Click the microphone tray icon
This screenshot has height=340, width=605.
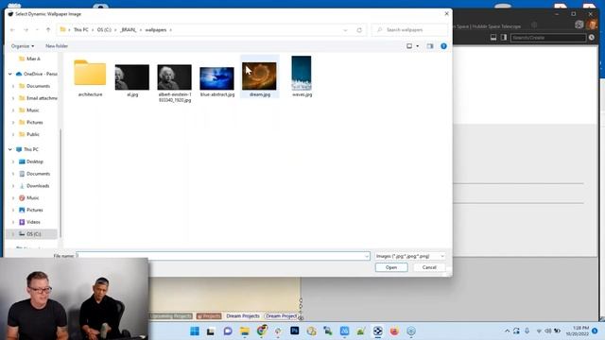tap(527, 331)
